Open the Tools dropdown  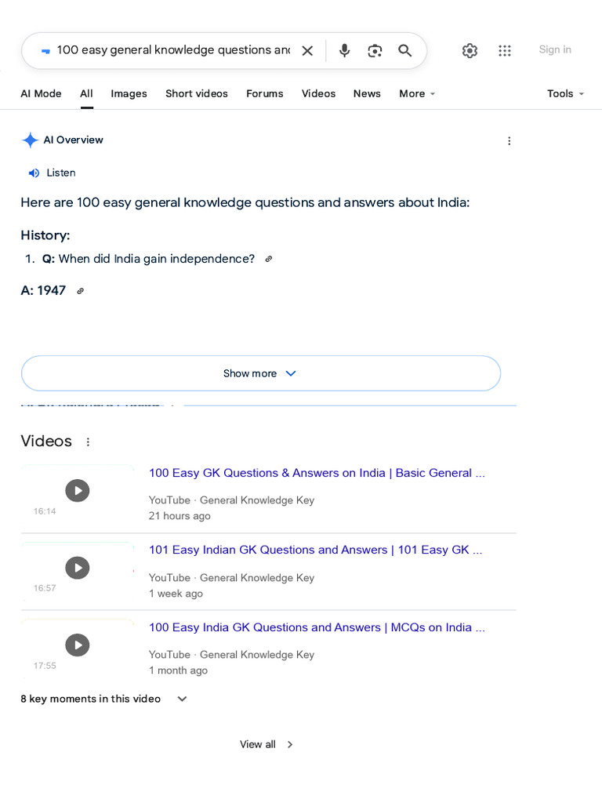click(565, 94)
